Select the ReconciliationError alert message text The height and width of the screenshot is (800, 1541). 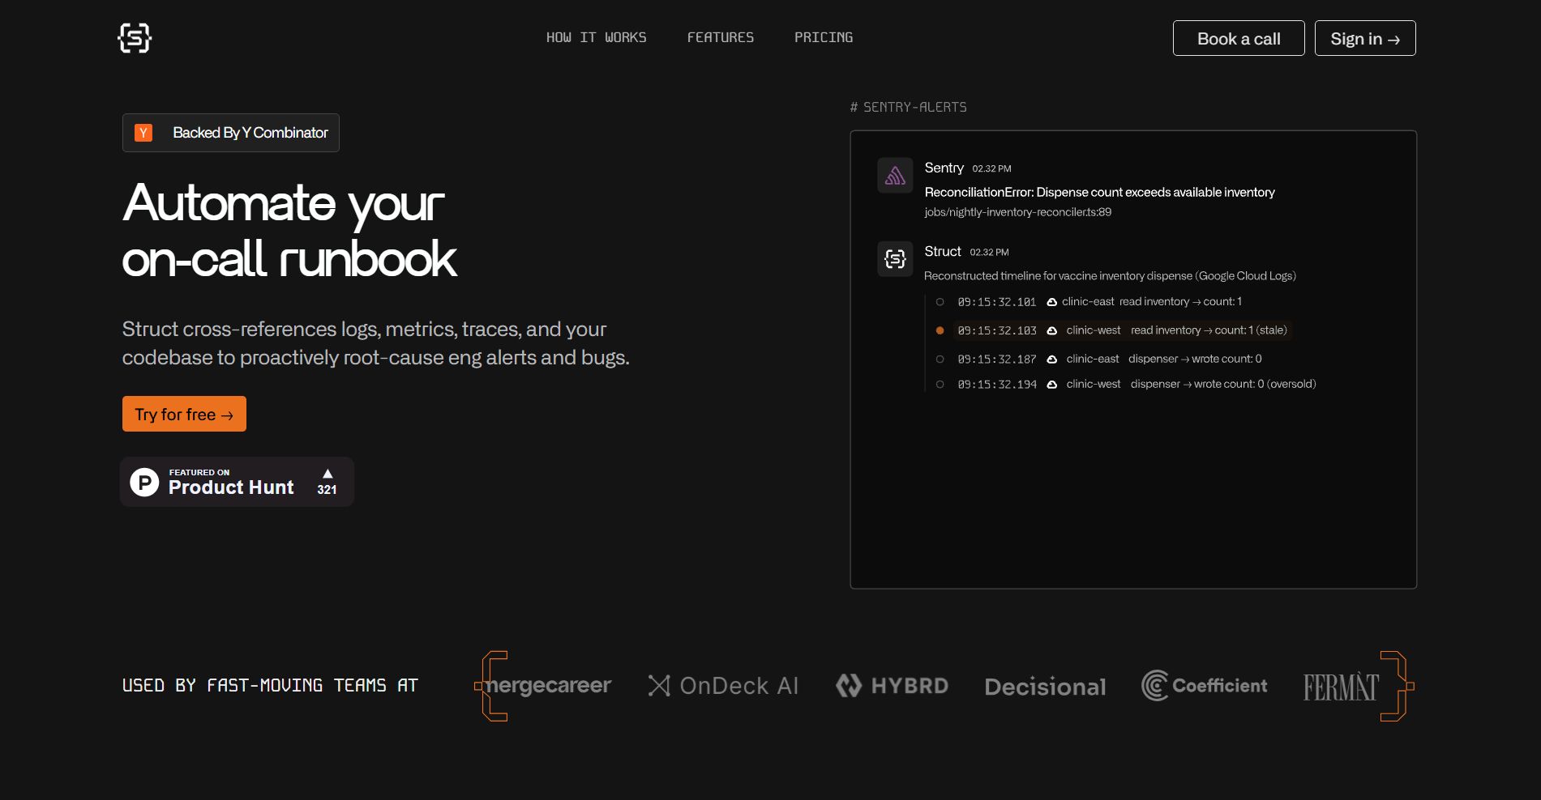click(1099, 192)
